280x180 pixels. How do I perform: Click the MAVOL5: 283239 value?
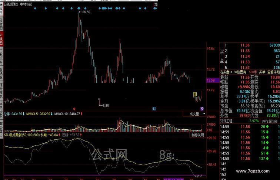coord(38,114)
